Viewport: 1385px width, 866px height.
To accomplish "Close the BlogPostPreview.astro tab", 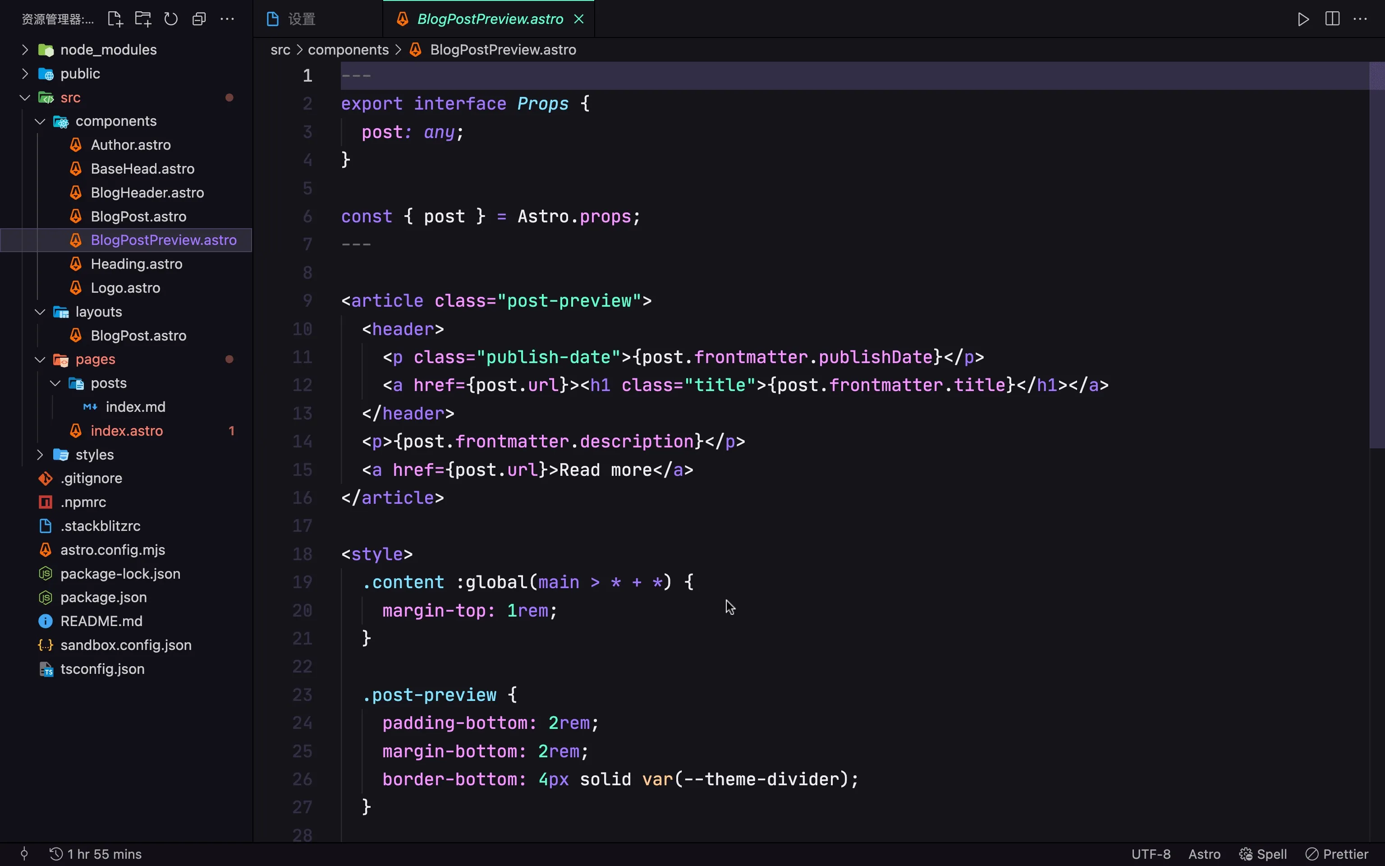I will (x=578, y=19).
